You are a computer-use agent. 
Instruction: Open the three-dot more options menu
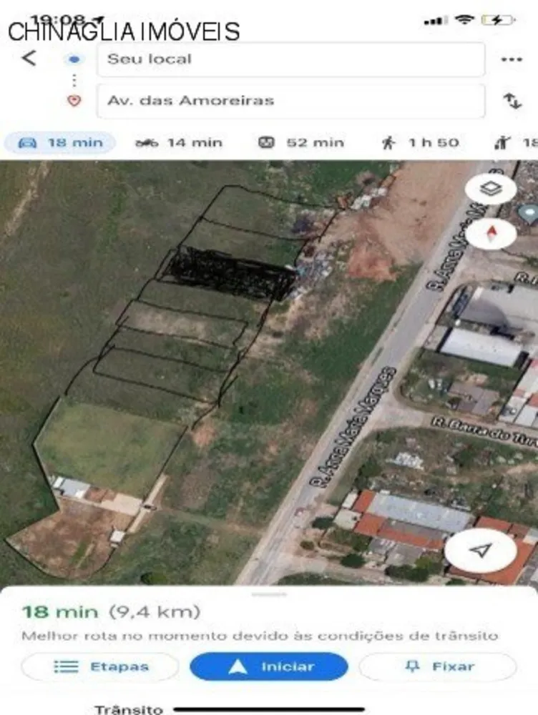point(511,59)
